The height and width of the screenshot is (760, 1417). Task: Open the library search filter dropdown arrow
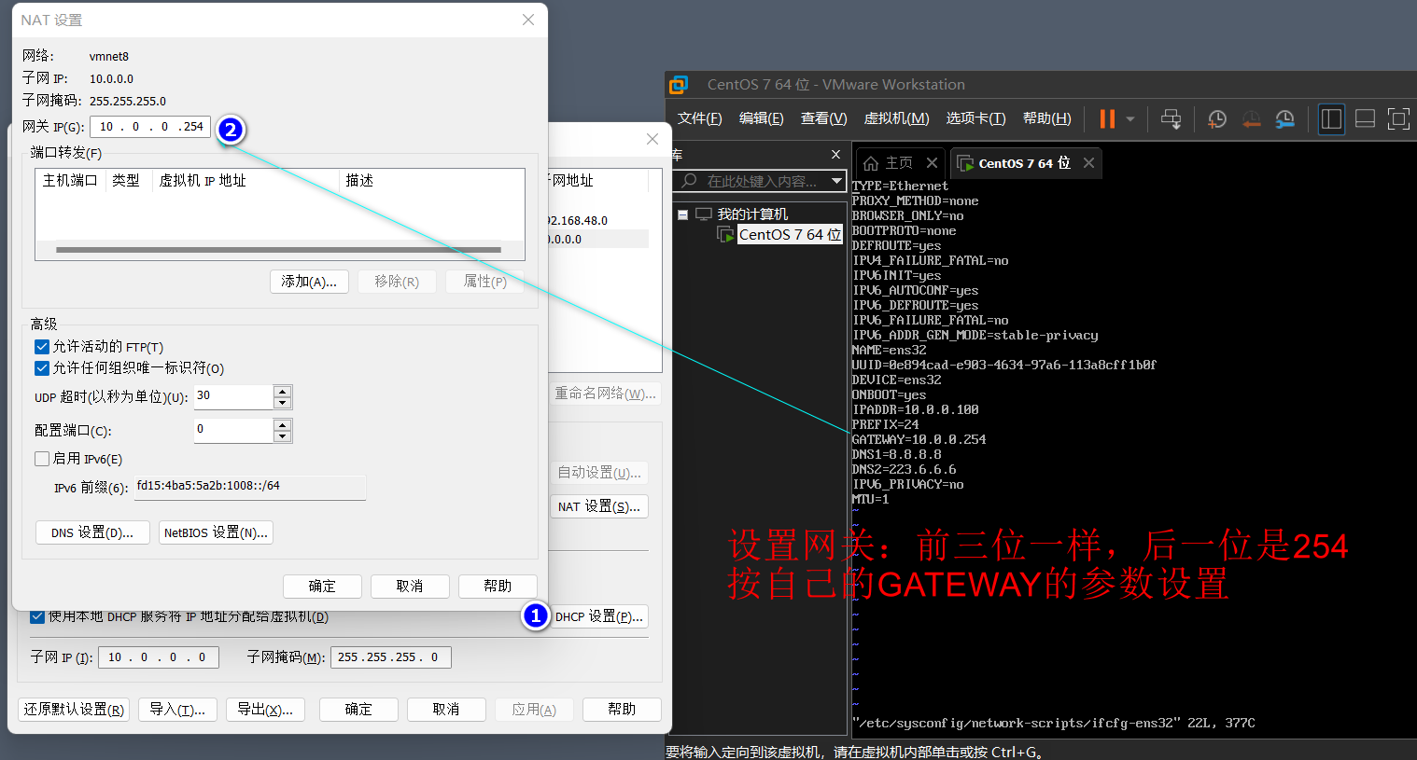pos(836,181)
